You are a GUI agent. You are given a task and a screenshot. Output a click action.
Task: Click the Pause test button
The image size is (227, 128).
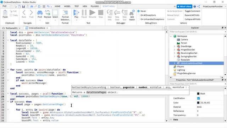coord(84,13)
